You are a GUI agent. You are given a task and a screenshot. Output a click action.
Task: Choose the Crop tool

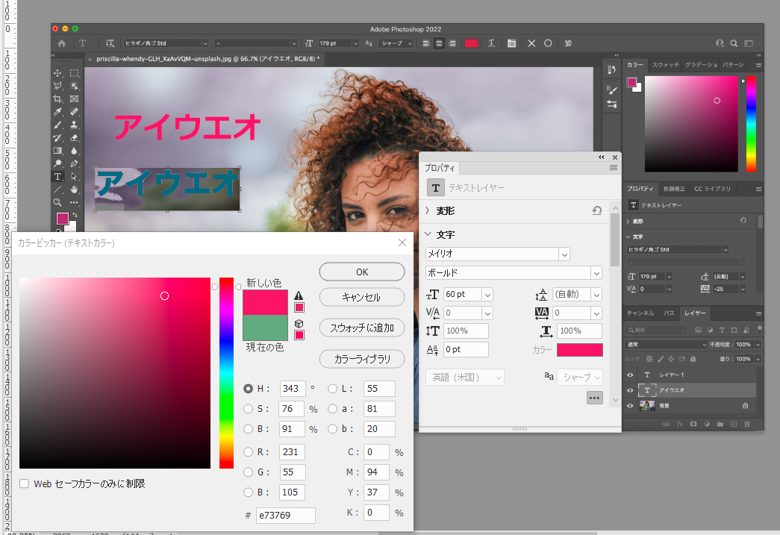[57, 100]
